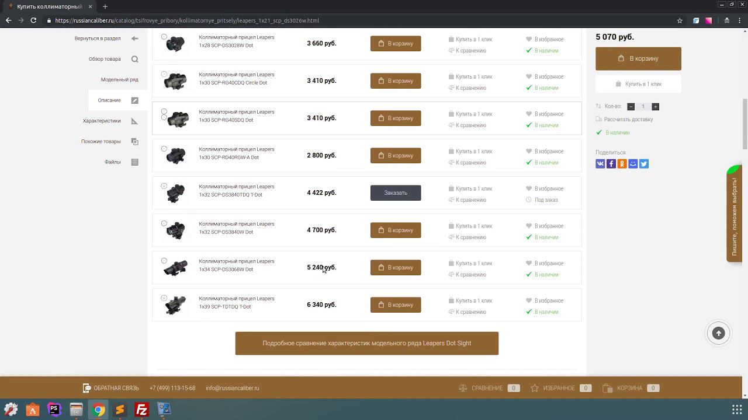Close the Купить коллиматорный tab
Viewport: 748px width, 420px height.
coord(90,6)
